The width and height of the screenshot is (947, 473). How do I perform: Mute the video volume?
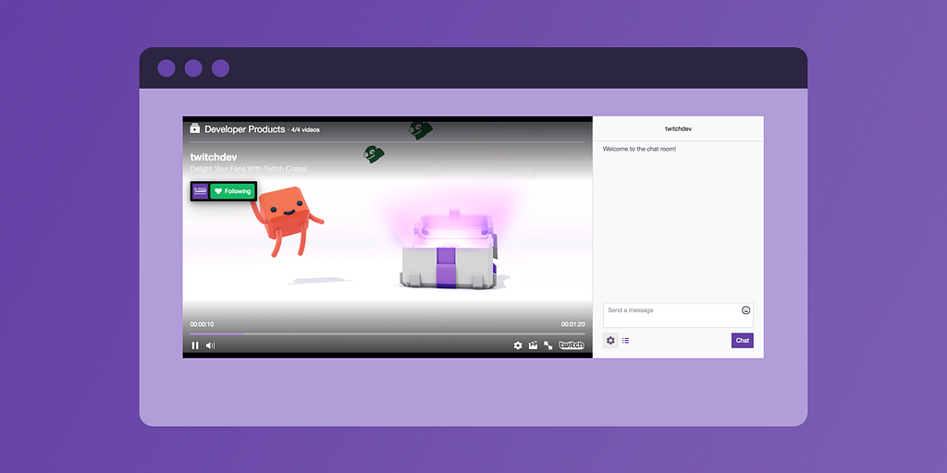210,346
